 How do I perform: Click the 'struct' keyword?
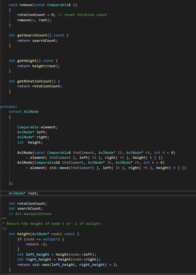pyautogui.click(x=15, y=112)
